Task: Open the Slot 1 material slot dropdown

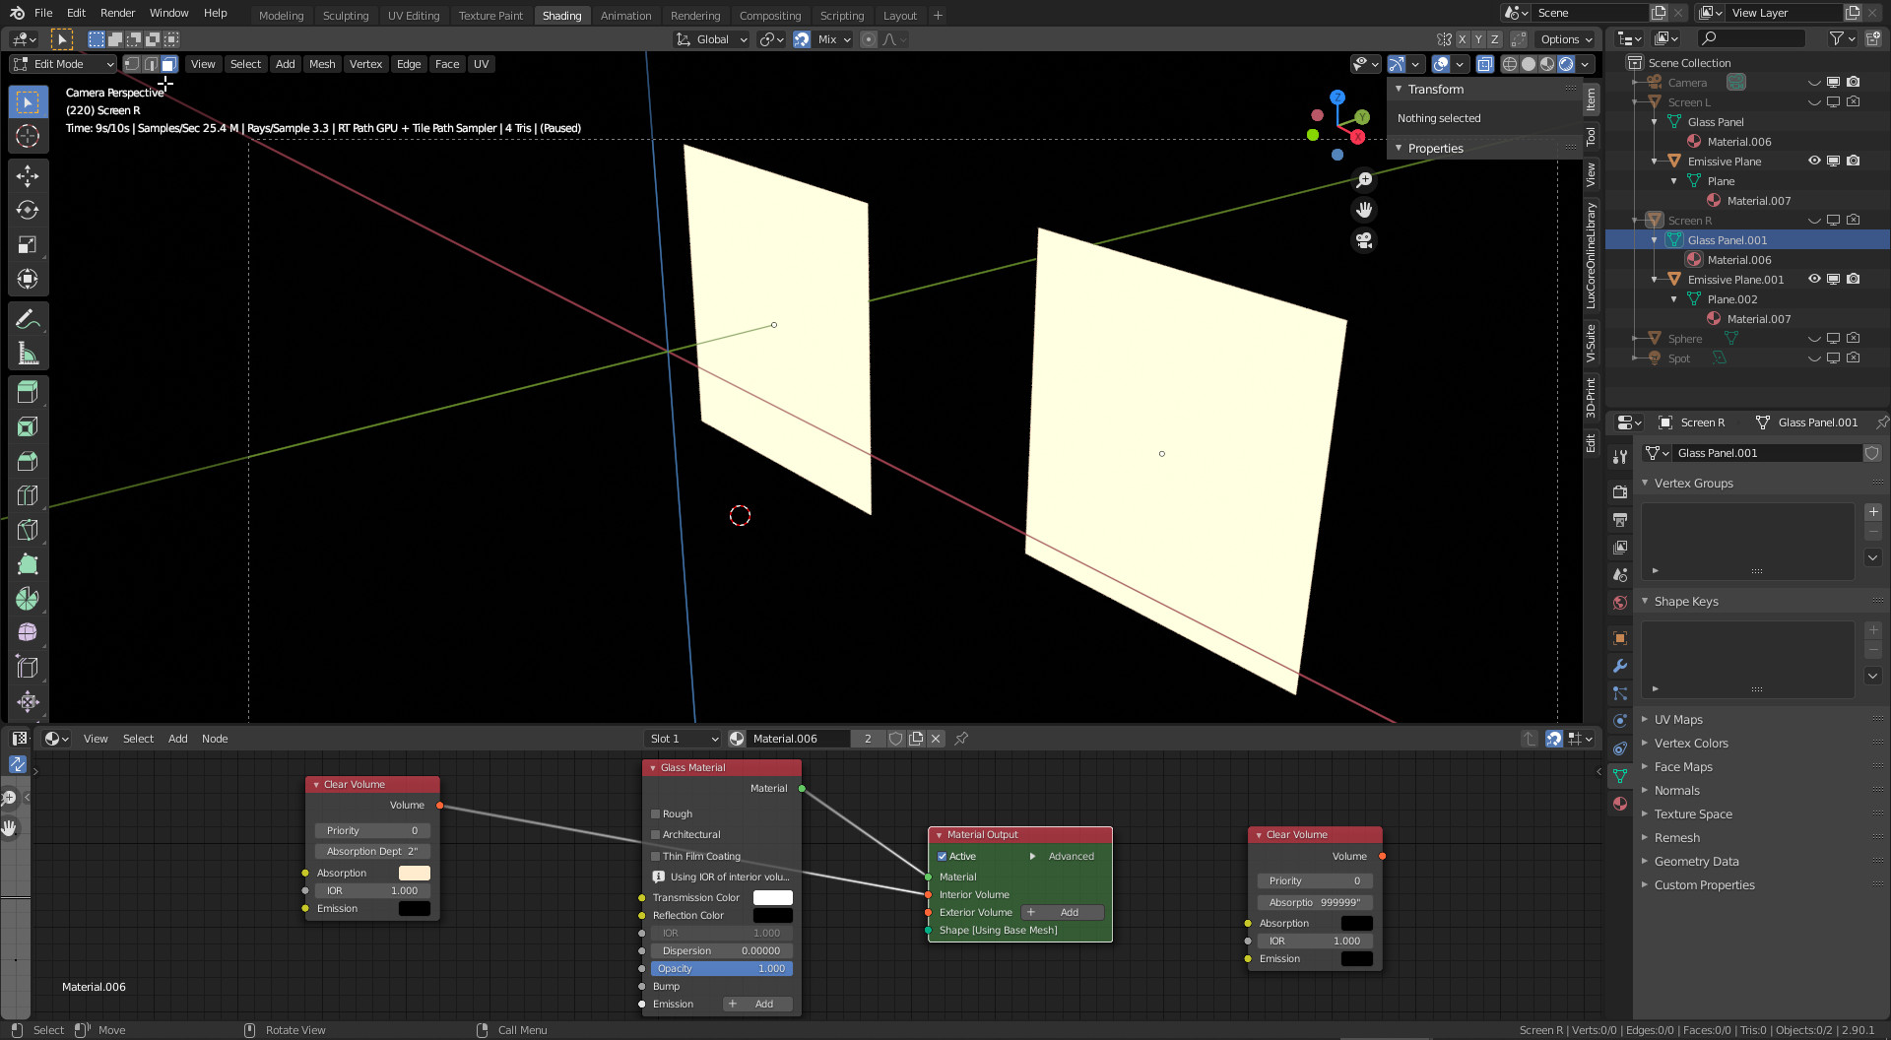Action: (685, 739)
